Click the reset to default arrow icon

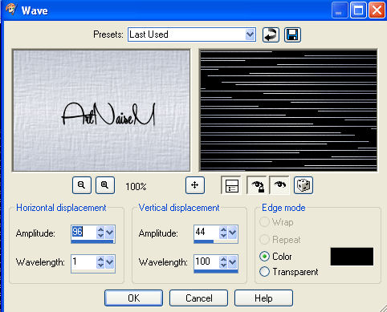pos(271,34)
